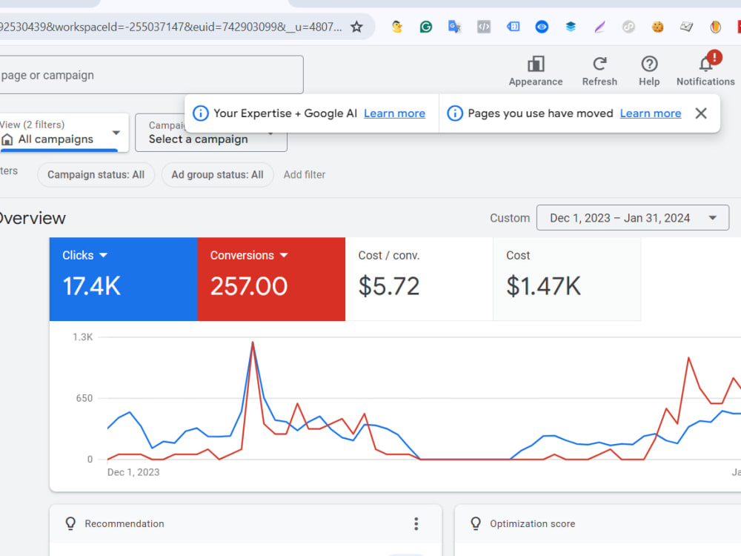Image resolution: width=741 pixels, height=556 pixels.
Task: Click info icon beside Pages moved message
Action: [x=455, y=113]
